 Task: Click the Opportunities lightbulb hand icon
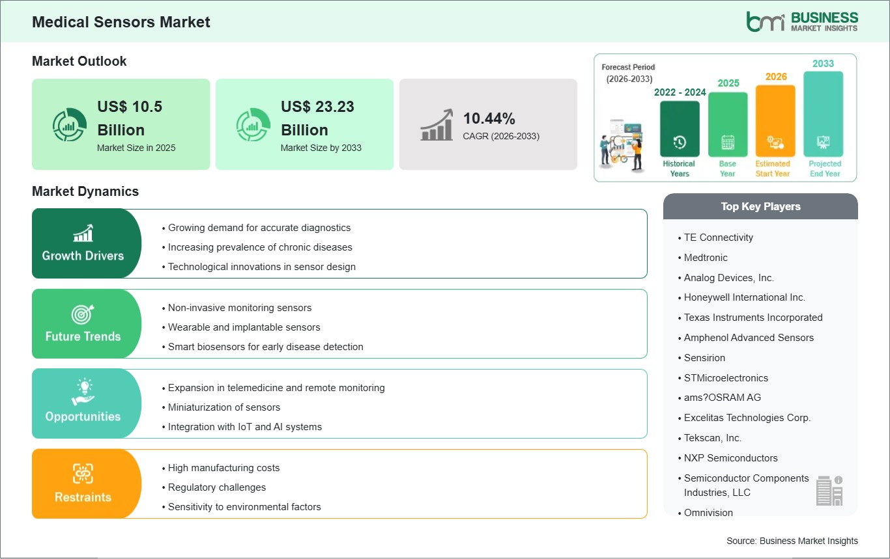pos(83,393)
